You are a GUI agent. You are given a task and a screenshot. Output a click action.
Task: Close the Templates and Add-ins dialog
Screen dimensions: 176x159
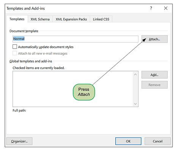pos(166,8)
